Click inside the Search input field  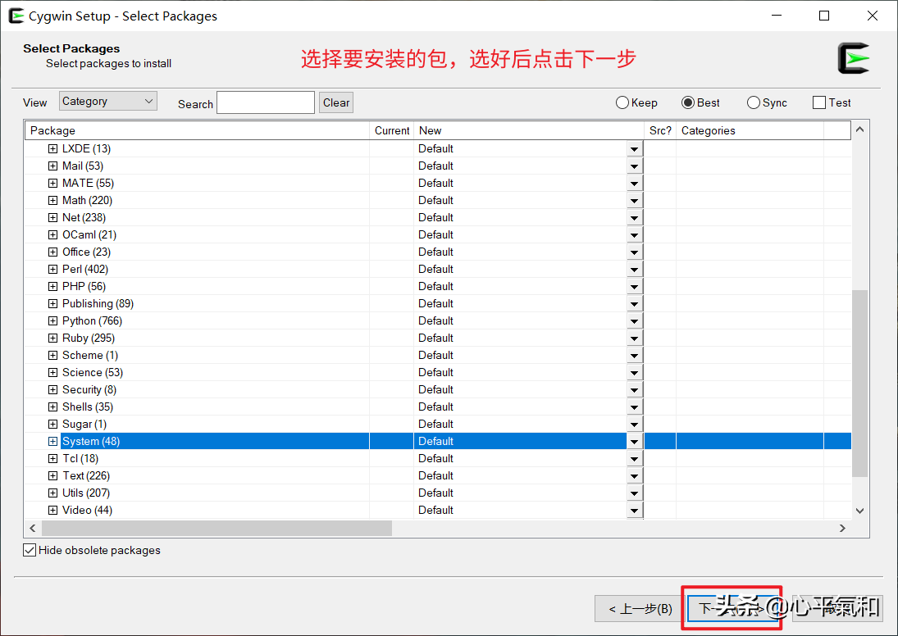266,102
